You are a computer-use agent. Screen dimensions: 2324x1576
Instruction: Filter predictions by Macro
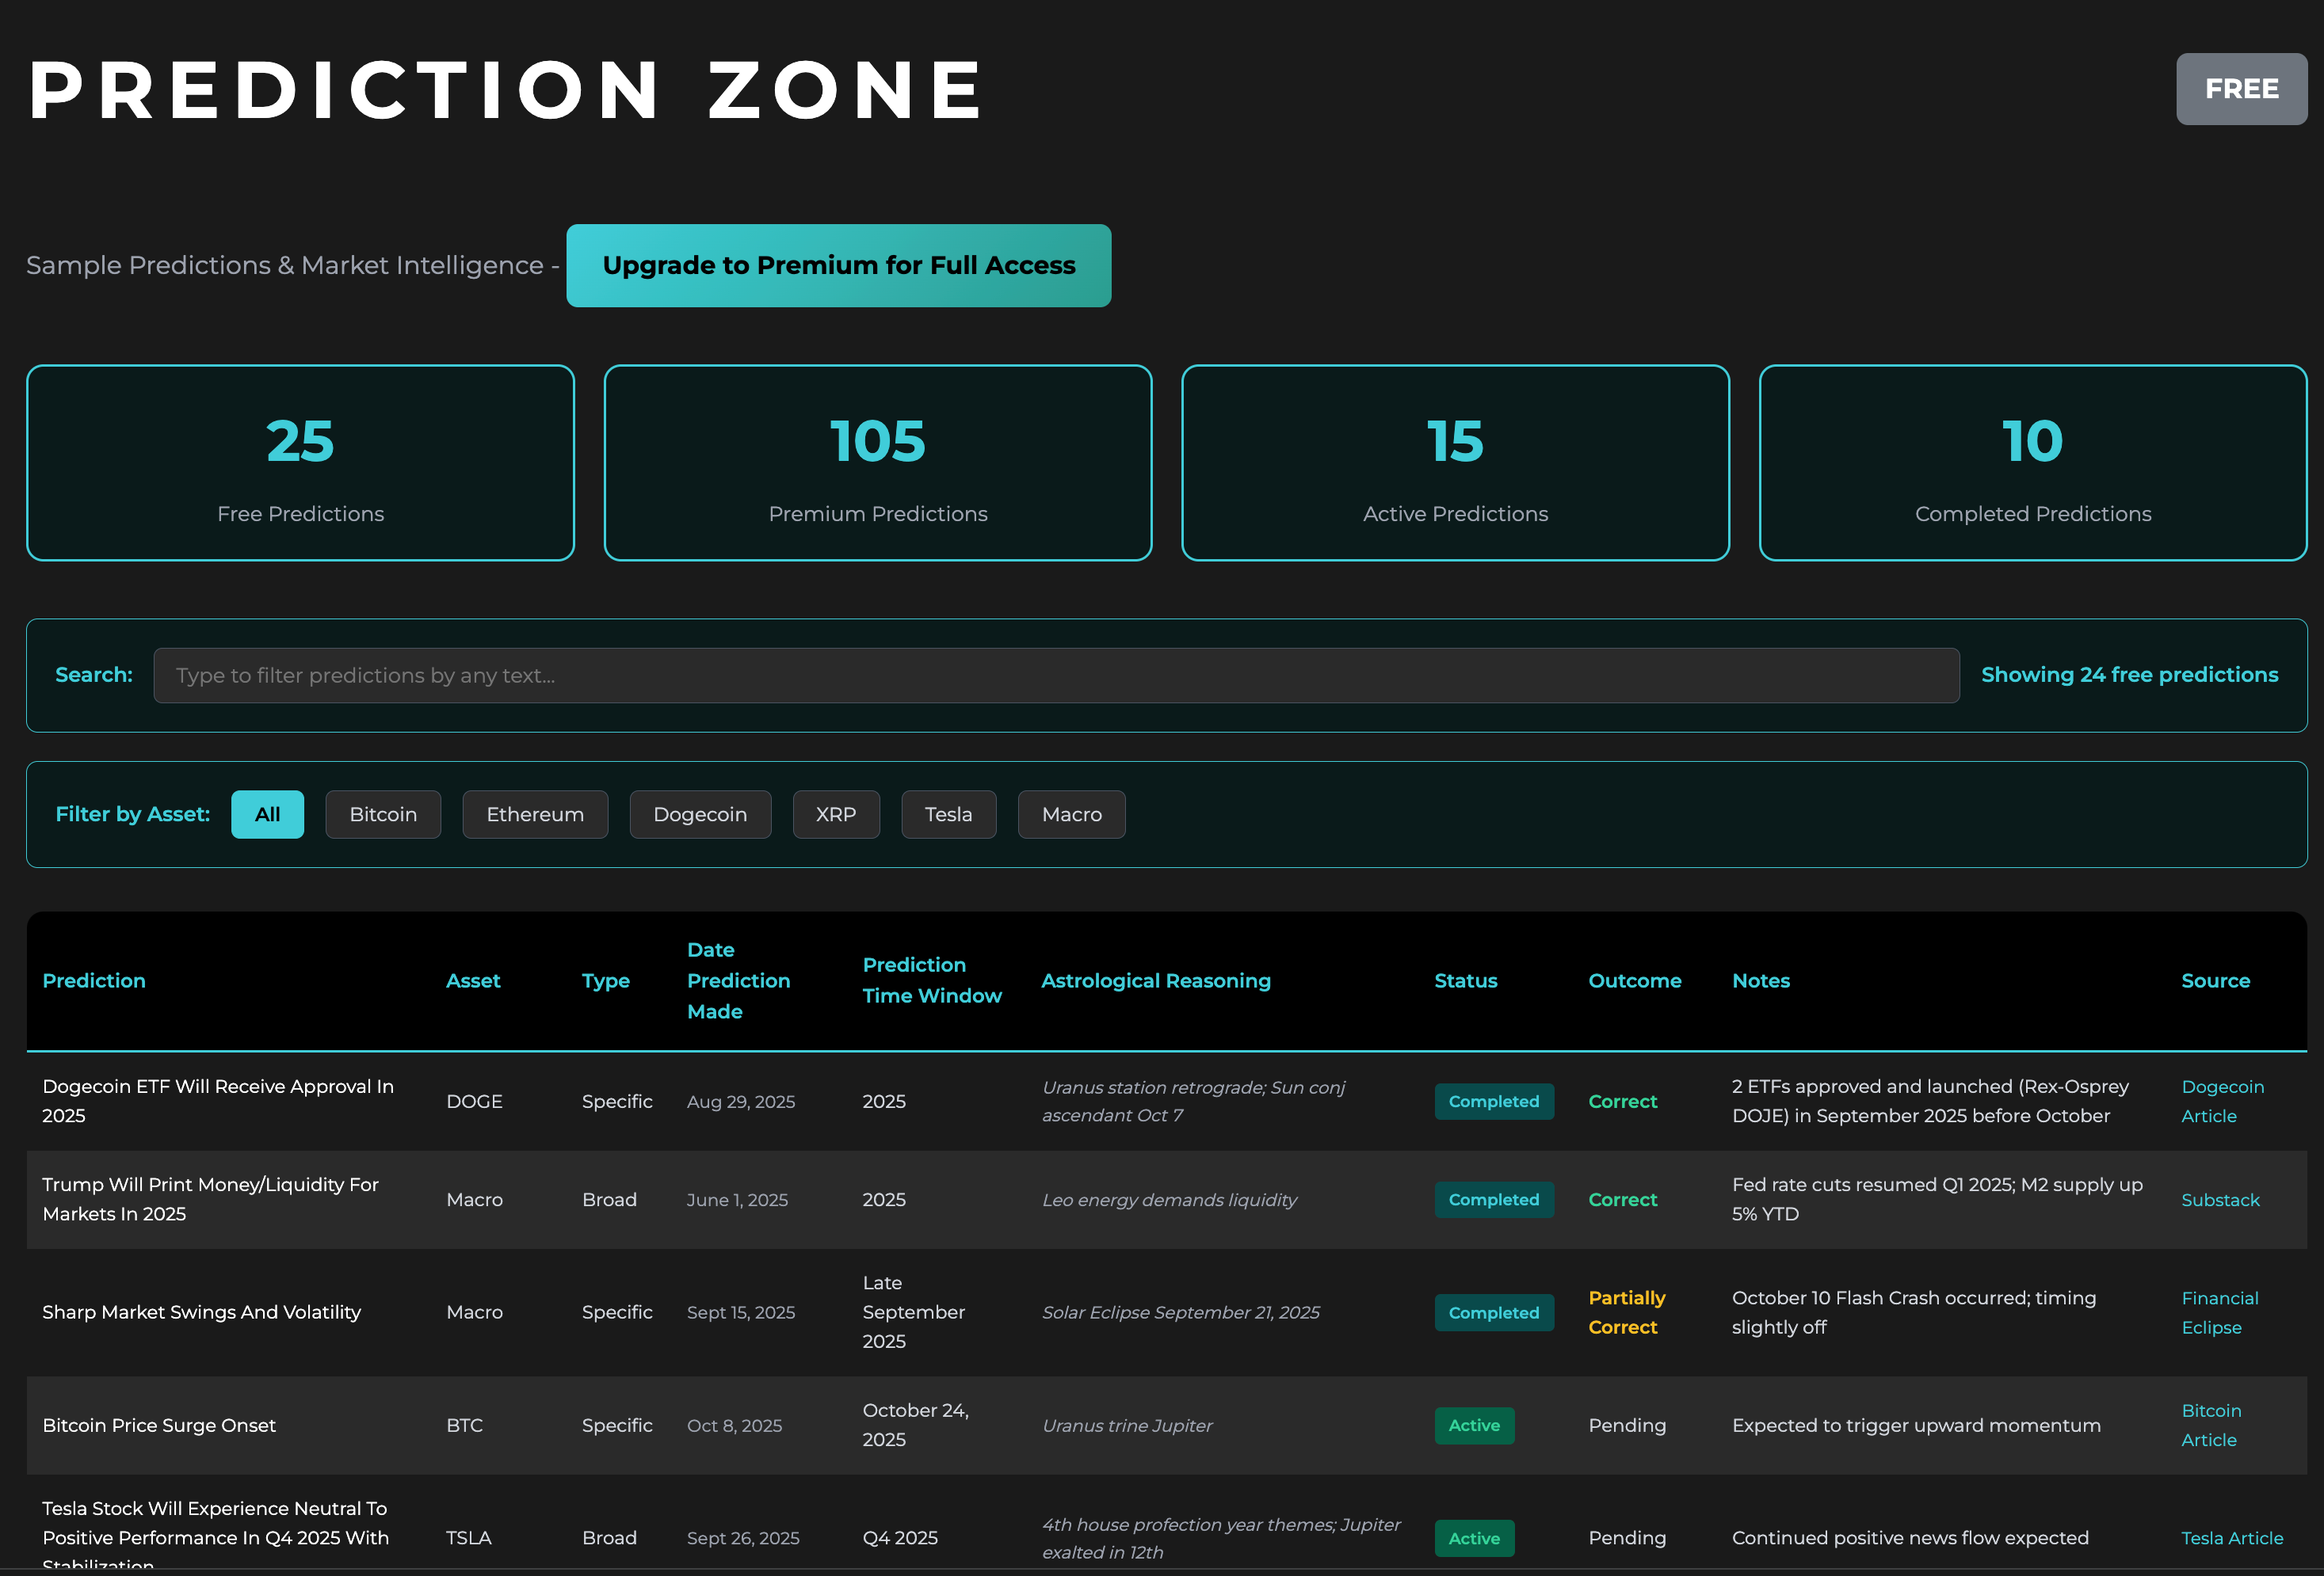[1071, 814]
